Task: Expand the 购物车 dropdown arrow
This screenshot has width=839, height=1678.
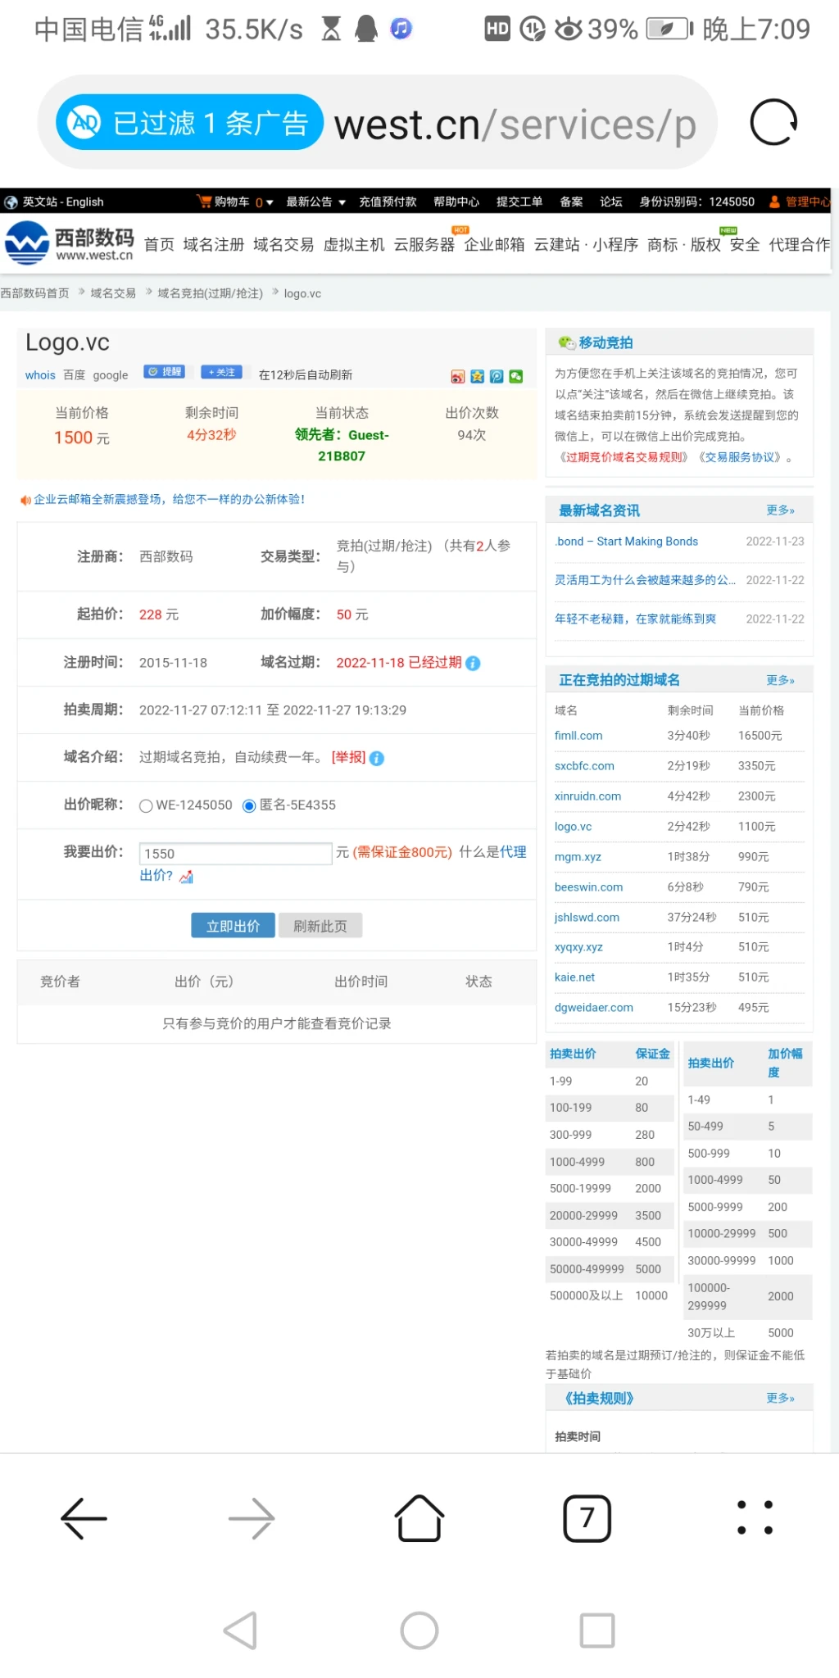Action: coord(270,202)
